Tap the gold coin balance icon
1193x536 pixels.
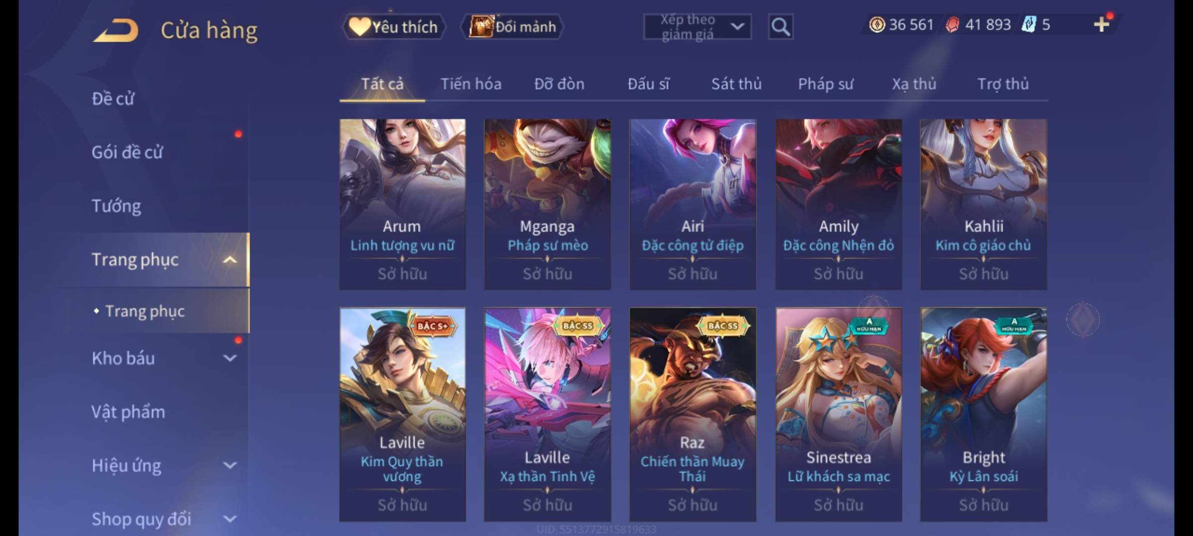[877, 24]
